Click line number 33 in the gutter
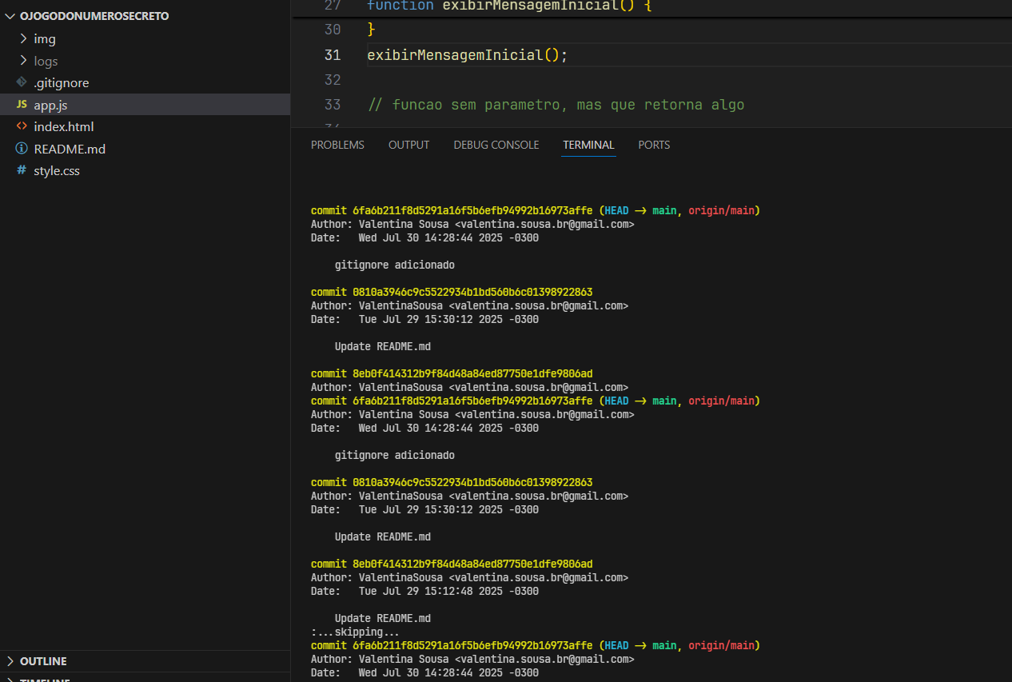 click(333, 105)
